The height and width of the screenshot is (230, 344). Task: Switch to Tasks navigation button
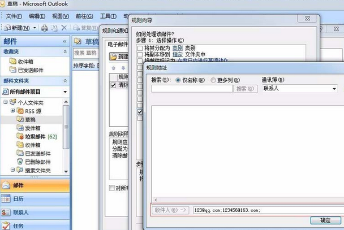35,225
